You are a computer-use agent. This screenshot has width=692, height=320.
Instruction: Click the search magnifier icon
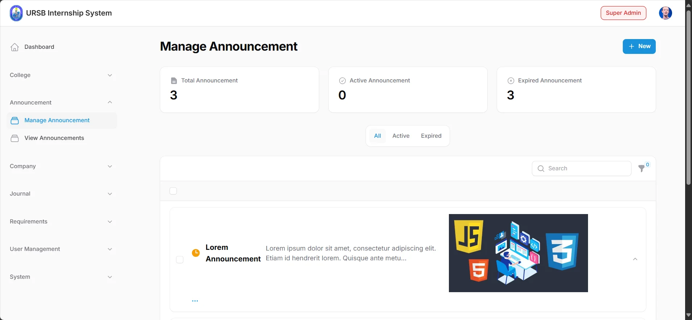(541, 168)
